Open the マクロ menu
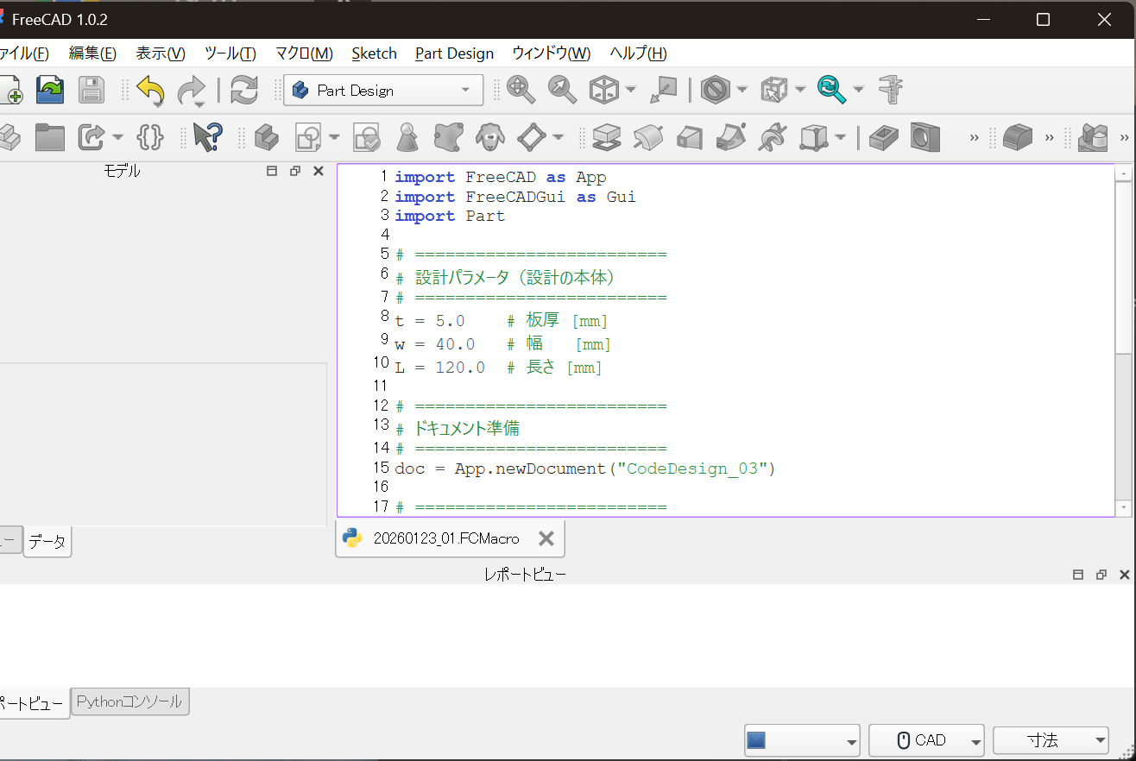The image size is (1136, 761). (304, 53)
